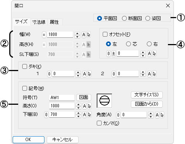Click the pointer pick icon in オフセット row
The image size is (185, 144).
[154, 54]
